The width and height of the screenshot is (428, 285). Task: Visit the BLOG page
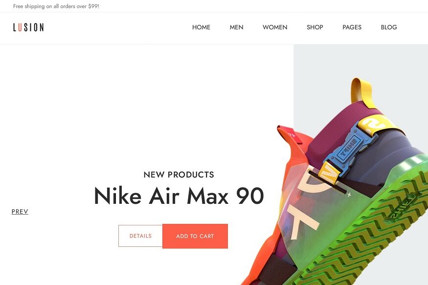coord(389,27)
